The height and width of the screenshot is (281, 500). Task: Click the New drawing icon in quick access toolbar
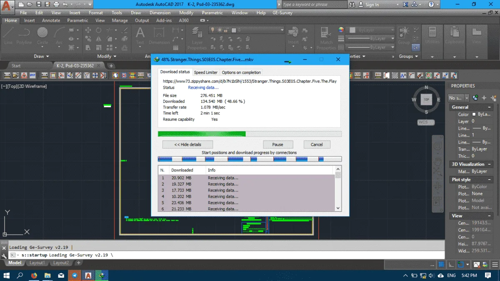(x=21, y=5)
